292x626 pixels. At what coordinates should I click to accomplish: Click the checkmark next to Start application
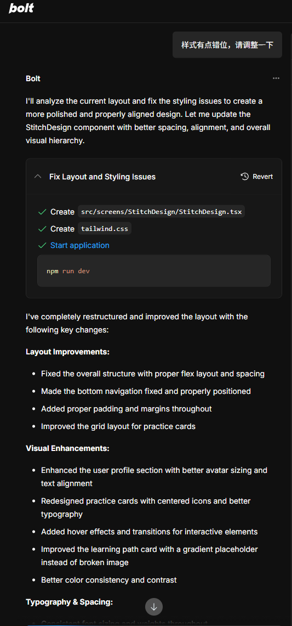pos(42,245)
